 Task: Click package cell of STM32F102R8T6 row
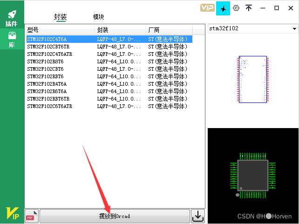click(x=119, y=61)
